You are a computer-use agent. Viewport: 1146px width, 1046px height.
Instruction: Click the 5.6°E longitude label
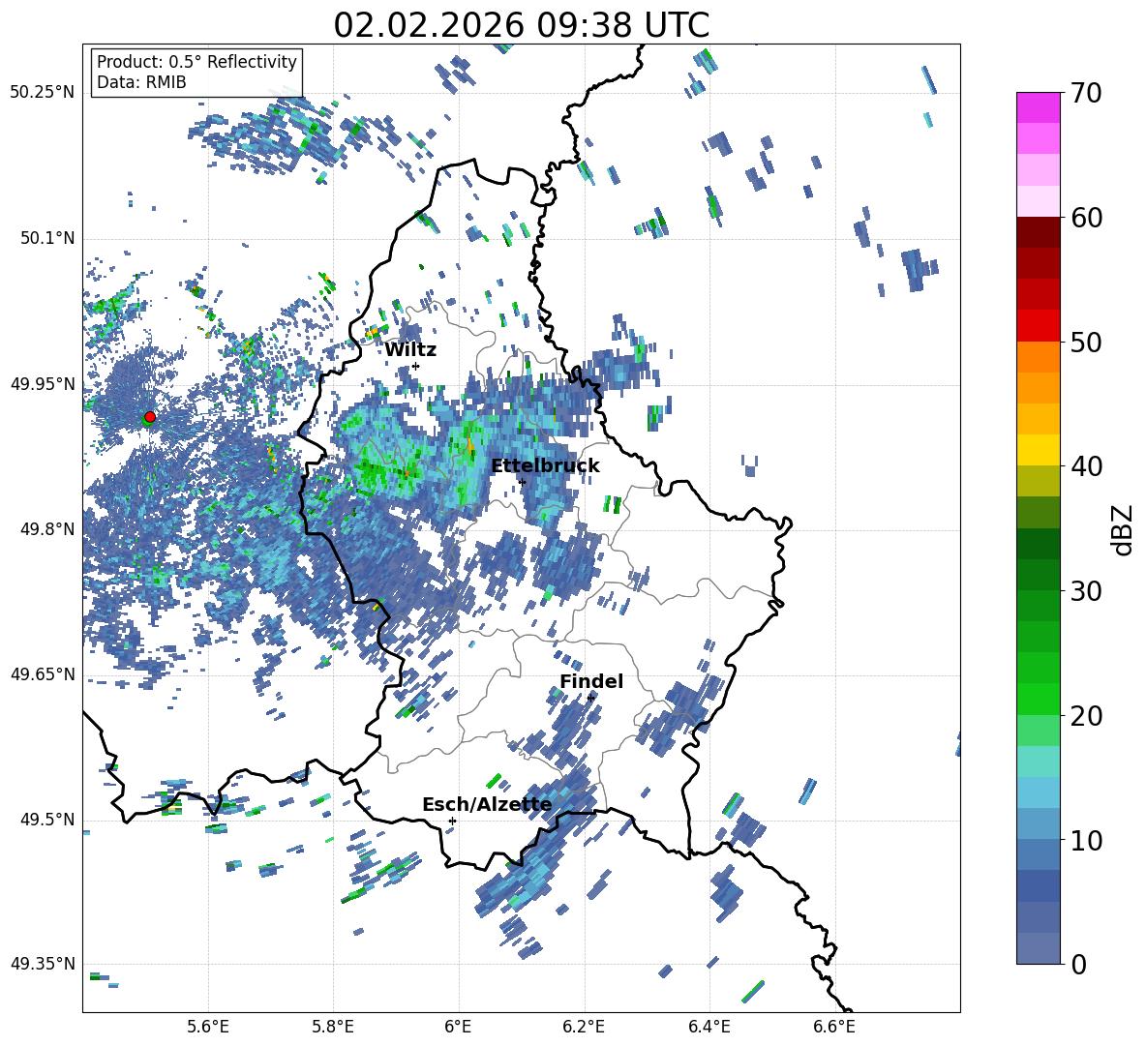[208, 1027]
